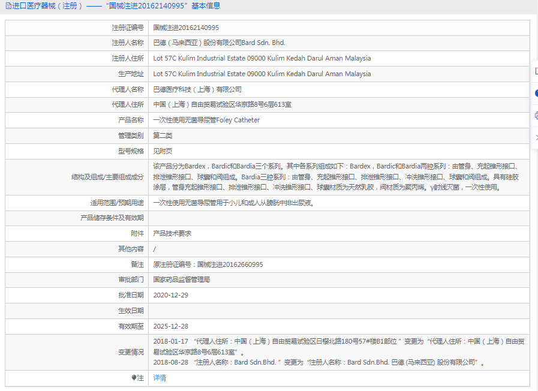Screen dimensions: 538x391
Task: Click the bulb icon beside the 注 label
Action: pos(134,378)
